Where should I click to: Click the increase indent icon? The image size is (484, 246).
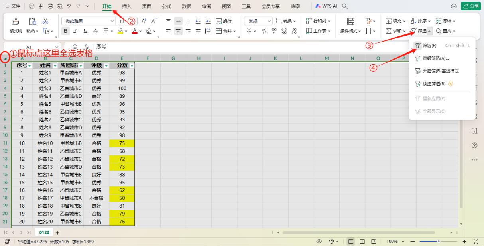pyautogui.click(x=208, y=21)
